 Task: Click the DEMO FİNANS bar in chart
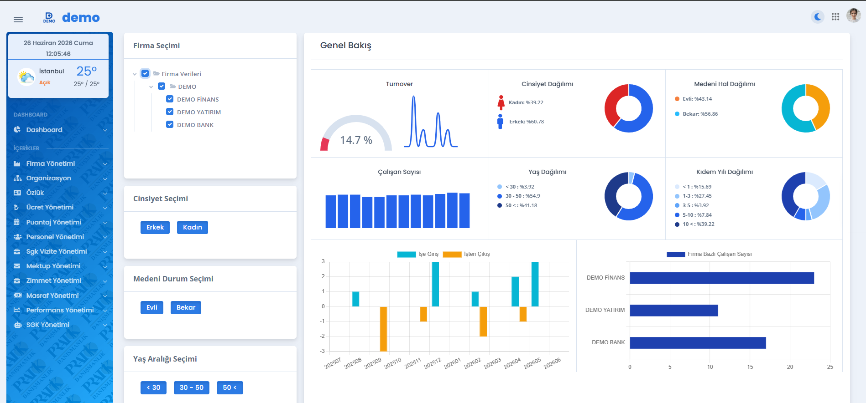(x=722, y=278)
